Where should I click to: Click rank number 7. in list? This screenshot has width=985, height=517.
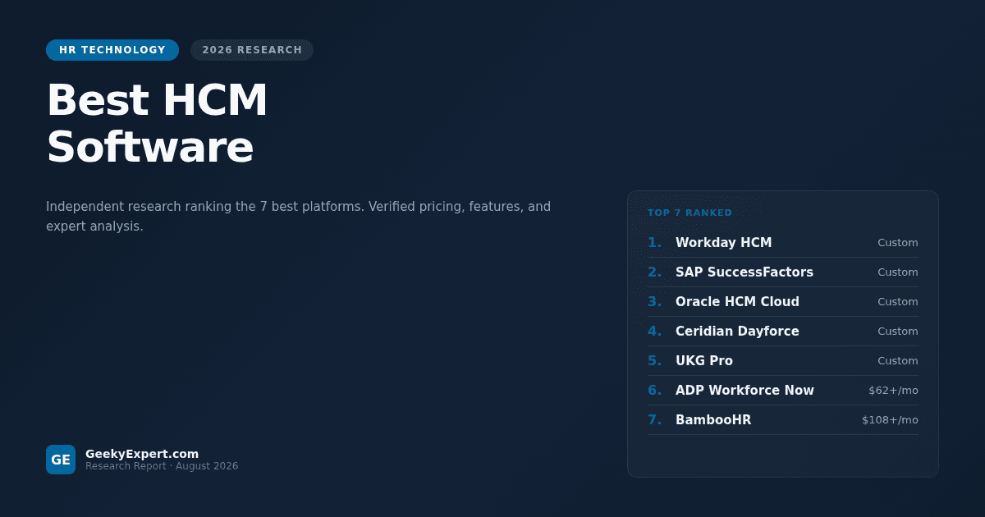point(654,420)
